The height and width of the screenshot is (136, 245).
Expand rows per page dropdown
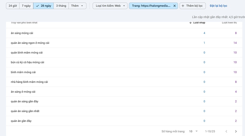[193, 131]
